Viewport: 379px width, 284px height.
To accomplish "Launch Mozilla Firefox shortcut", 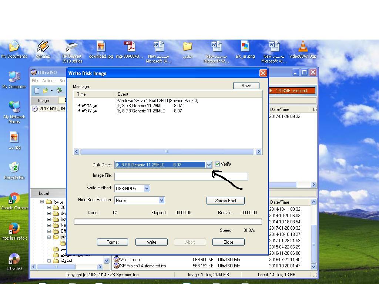I will pyautogui.click(x=14, y=231).
